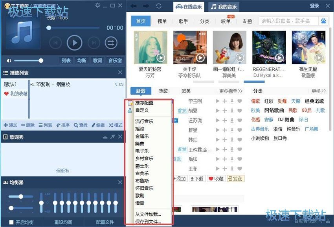Click the song search input field
Screen dimensions: 334x227
pos(289,21)
